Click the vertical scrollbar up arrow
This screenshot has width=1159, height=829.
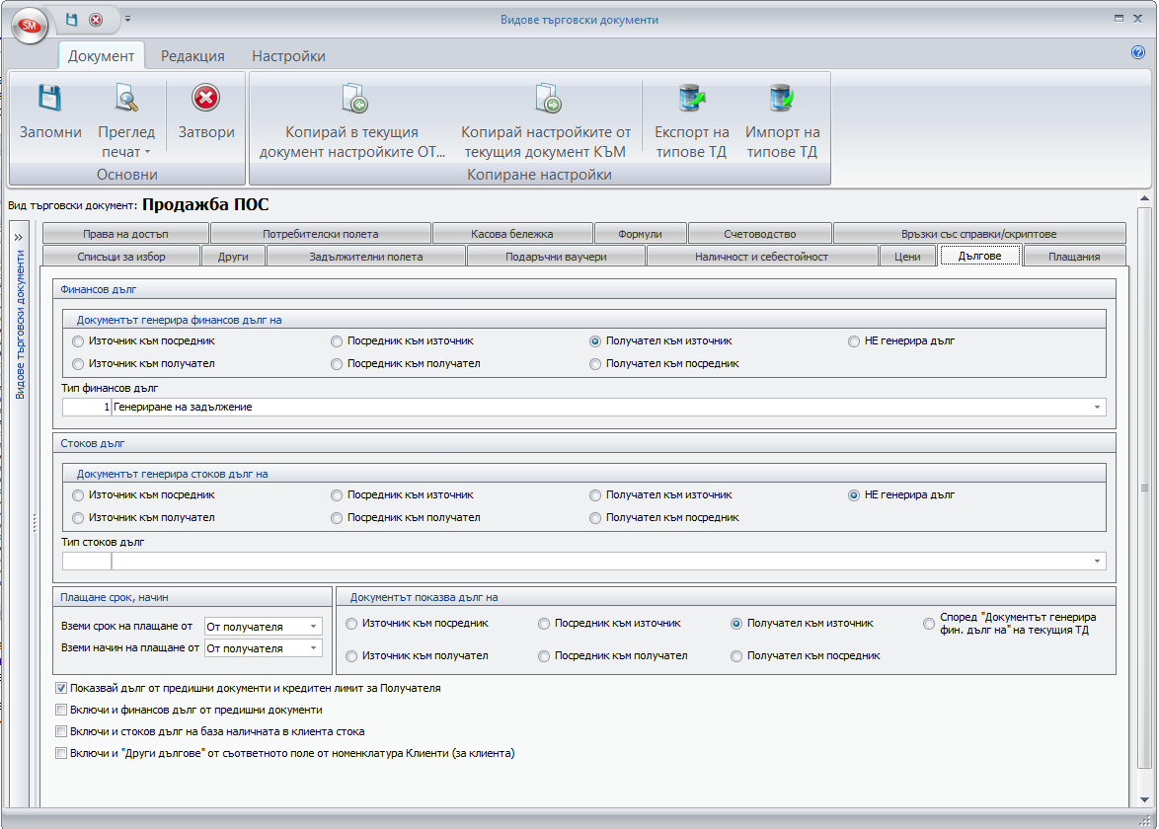click(1145, 198)
